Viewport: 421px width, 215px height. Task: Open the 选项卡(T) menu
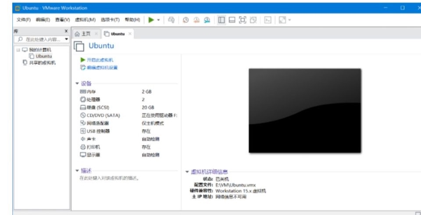pyautogui.click(x=110, y=20)
